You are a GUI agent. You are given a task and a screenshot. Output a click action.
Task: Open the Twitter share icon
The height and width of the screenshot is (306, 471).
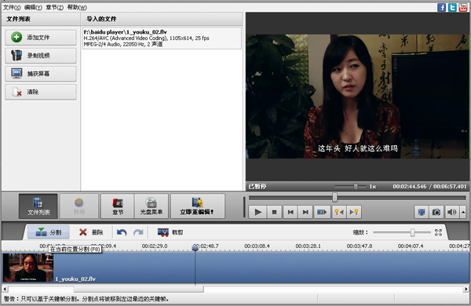452,7
